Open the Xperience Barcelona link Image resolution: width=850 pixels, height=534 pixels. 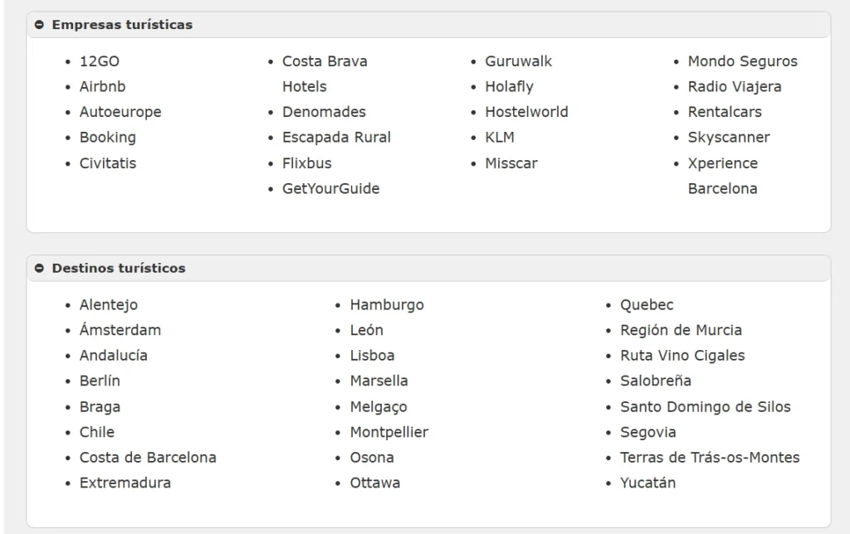723,176
